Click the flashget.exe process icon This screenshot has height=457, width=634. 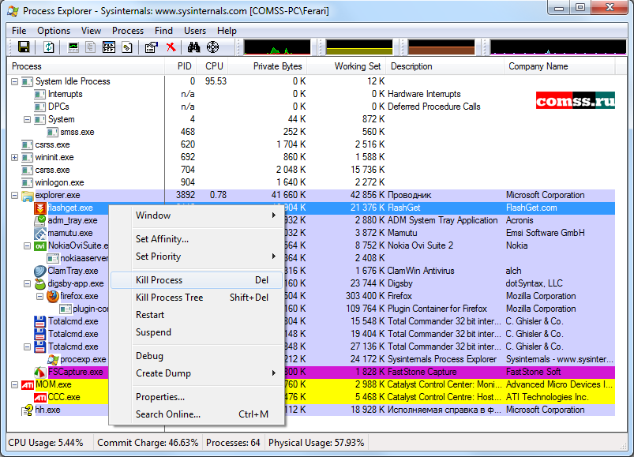pos(40,208)
